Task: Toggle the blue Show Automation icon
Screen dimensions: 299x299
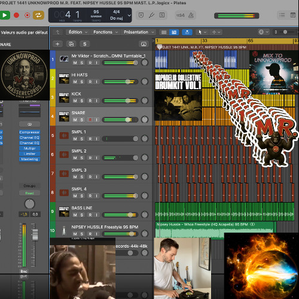Action: 174,32
